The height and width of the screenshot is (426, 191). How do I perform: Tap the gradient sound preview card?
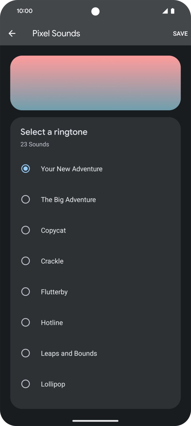[x=95, y=83]
